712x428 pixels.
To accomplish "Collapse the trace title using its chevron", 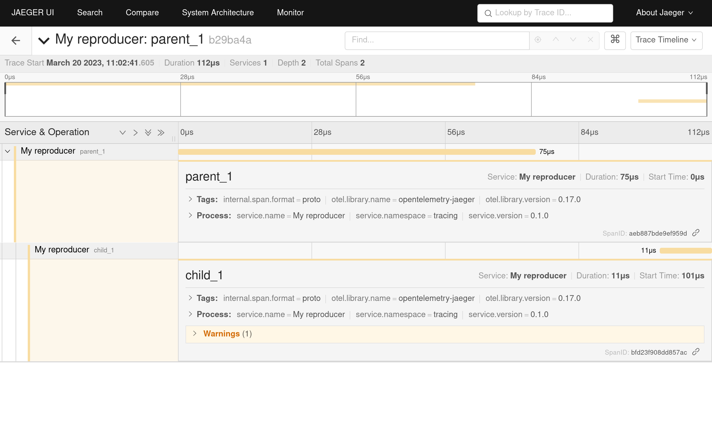I will click(44, 40).
